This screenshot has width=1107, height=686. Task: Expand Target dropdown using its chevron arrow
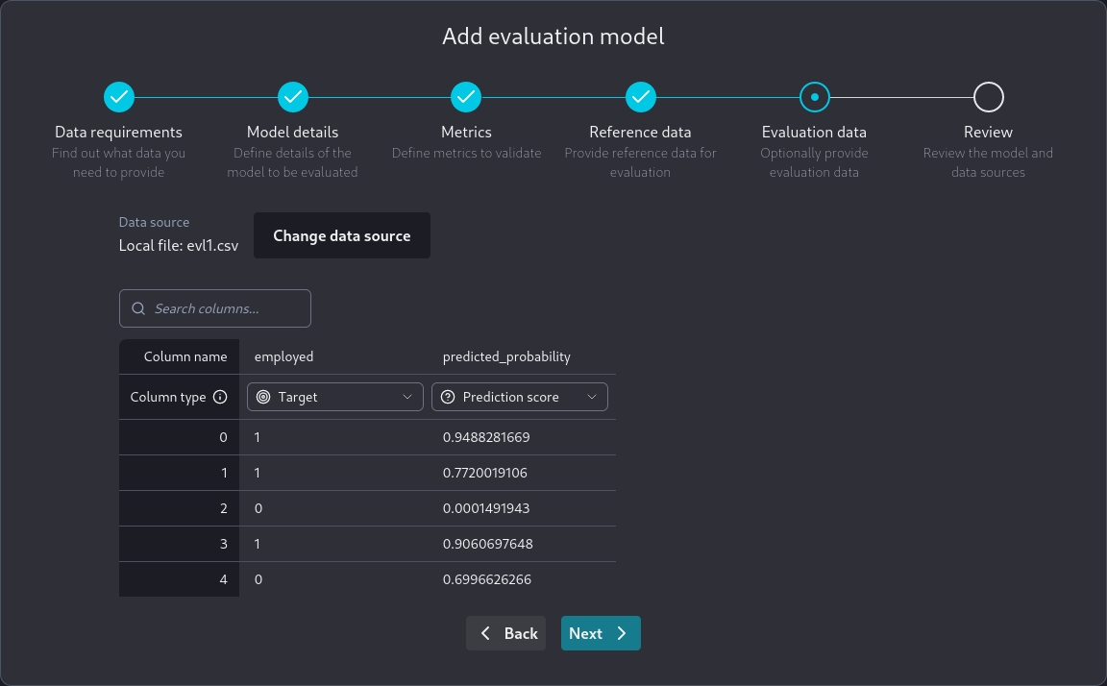pyautogui.click(x=407, y=397)
